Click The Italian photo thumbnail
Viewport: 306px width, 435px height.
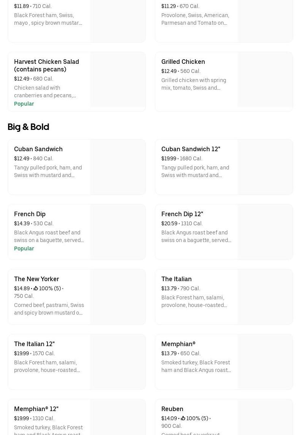[x=265, y=297]
